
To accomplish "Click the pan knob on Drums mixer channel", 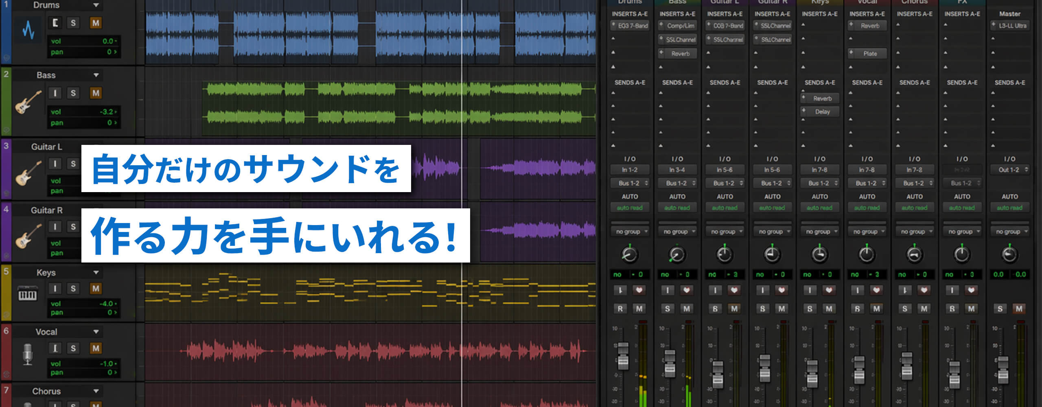I will [629, 255].
